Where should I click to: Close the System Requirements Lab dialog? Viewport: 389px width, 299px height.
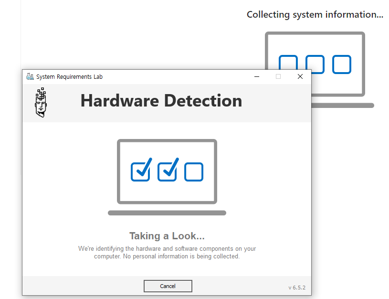300,76
